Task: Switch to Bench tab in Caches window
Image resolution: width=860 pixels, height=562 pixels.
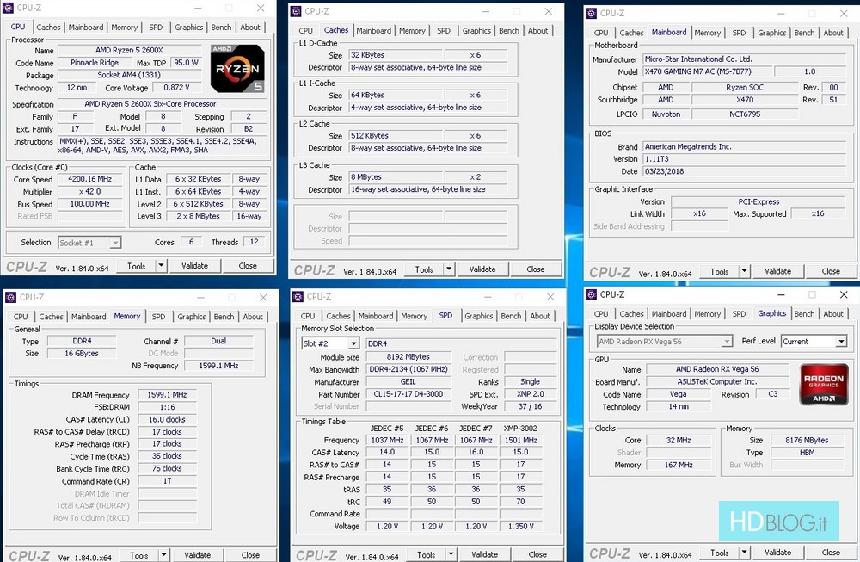Action: 509,31
